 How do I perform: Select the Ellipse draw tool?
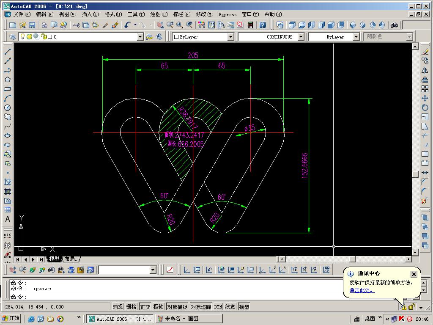[x=8, y=135]
